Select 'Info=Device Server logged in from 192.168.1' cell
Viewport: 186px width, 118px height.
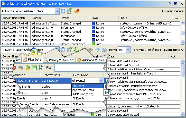(x=138, y=98)
